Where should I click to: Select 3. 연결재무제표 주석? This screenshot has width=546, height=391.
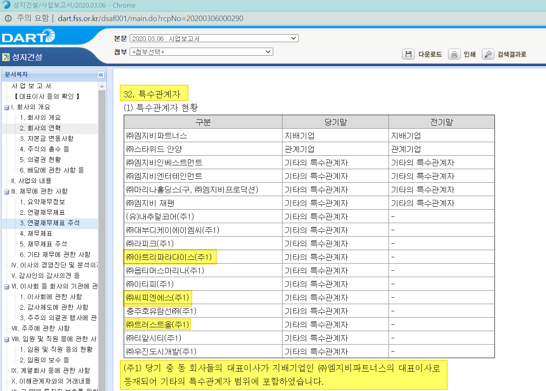49,223
